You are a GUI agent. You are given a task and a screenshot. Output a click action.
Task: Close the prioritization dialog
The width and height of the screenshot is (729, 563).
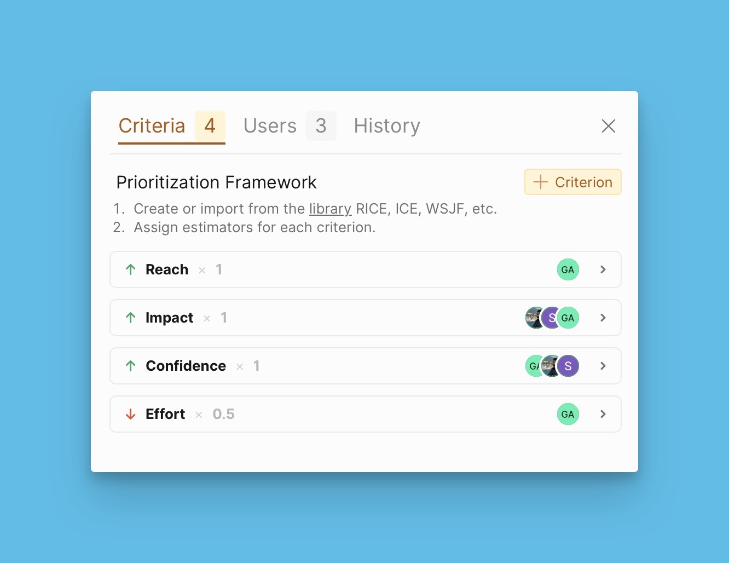click(608, 126)
